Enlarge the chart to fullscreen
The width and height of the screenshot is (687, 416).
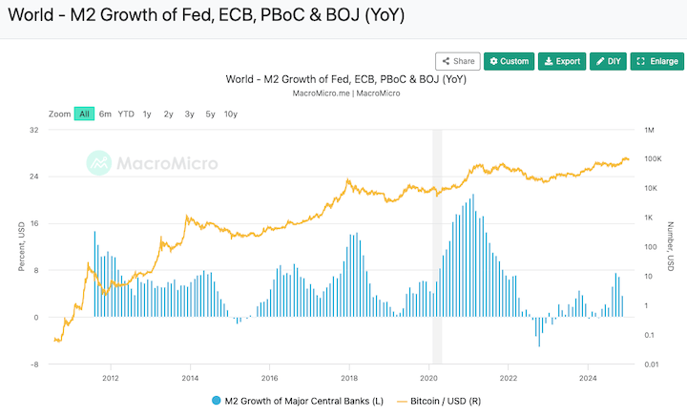tap(656, 61)
